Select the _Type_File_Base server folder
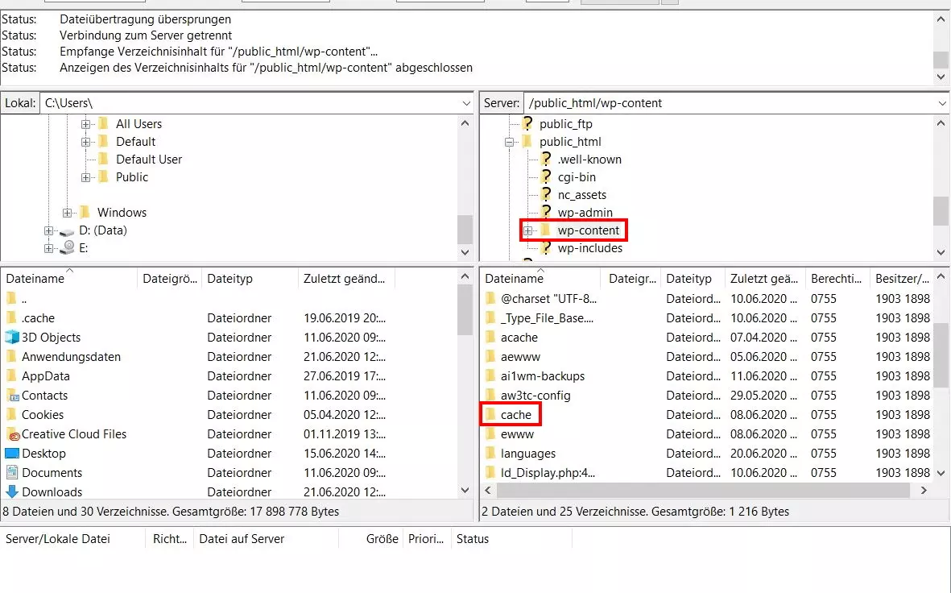 [x=548, y=318]
